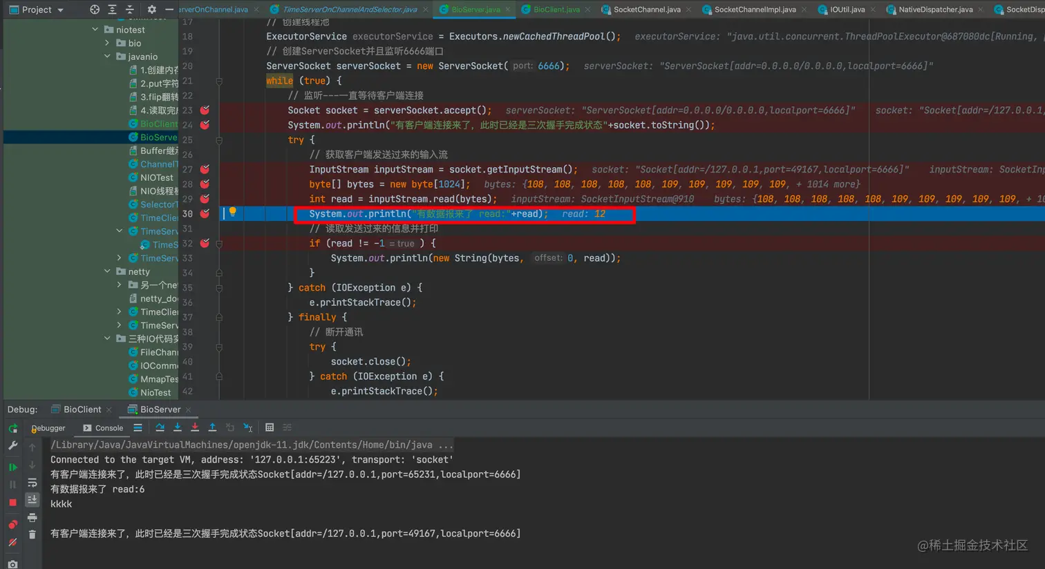The image size is (1045, 569).
Task: Close the BioServer debug tab
Action: [x=188, y=410]
